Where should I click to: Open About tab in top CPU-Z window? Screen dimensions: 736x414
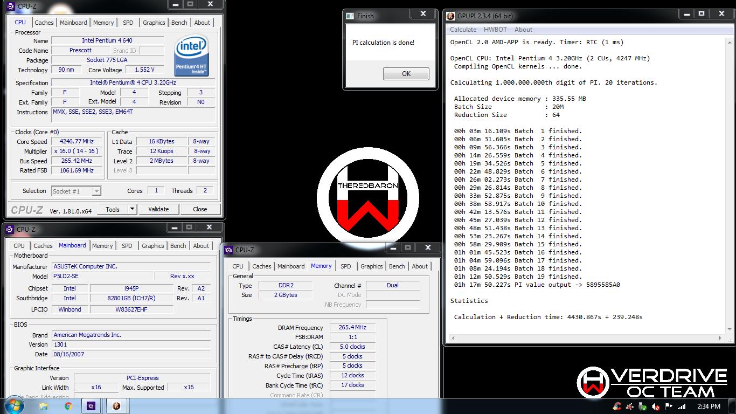point(202,23)
